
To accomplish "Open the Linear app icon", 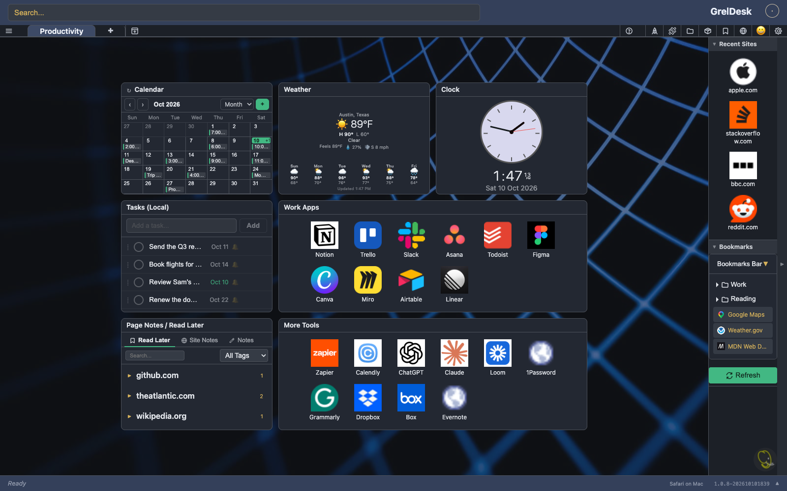I will coord(454,280).
